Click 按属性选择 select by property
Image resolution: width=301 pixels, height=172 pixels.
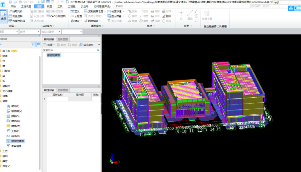[17, 21]
